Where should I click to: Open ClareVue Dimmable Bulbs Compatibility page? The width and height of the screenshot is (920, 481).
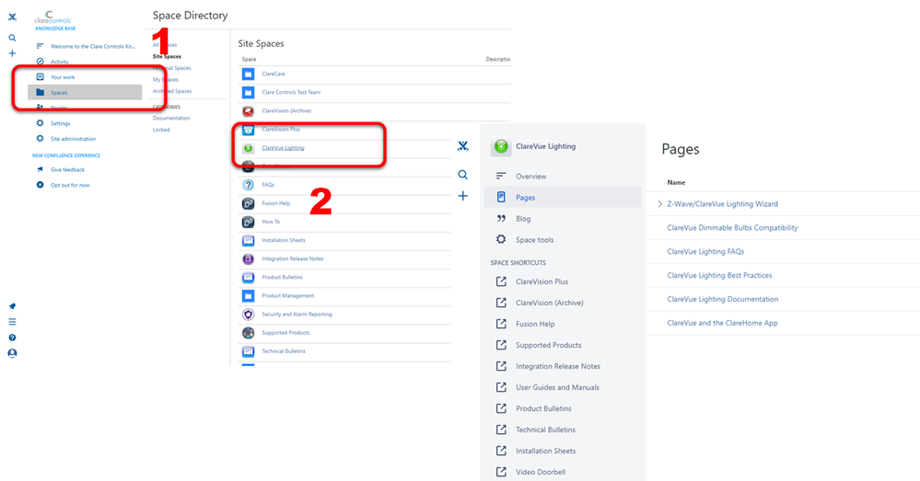coord(732,228)
